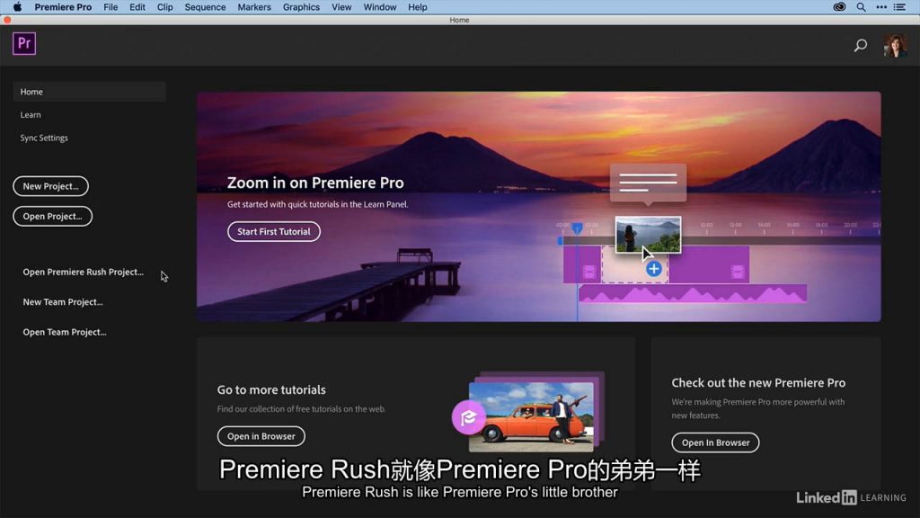Go to Sync Settings
The width and height of the screenshot is (920, 518).
coord(44,138)
